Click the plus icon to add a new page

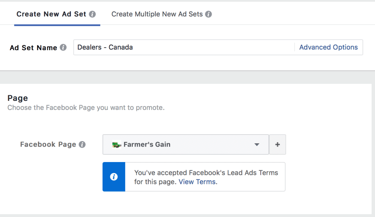tap(277, 144)
